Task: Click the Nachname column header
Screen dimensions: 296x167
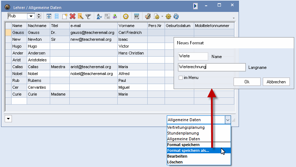Action: tap(38, 26)
